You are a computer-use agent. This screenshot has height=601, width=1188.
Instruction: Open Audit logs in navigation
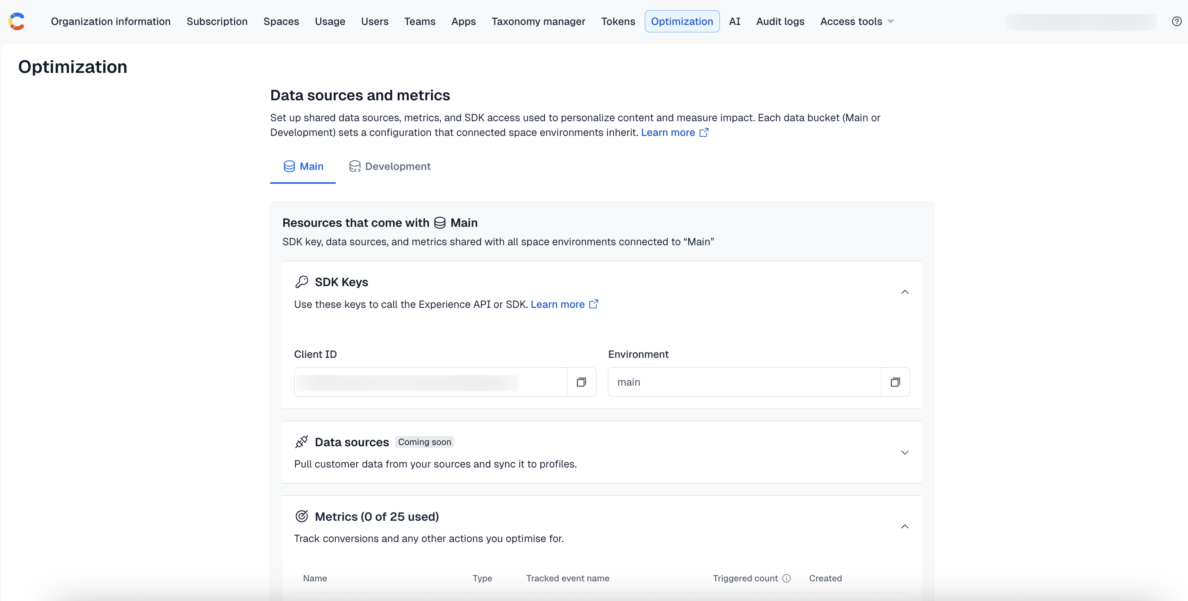point(780,21)
